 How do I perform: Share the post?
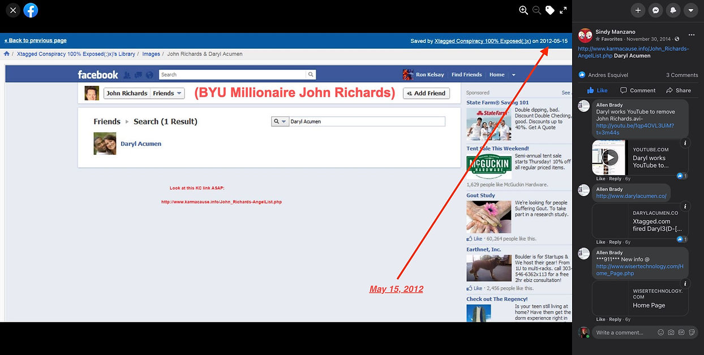tap(679, 90)
